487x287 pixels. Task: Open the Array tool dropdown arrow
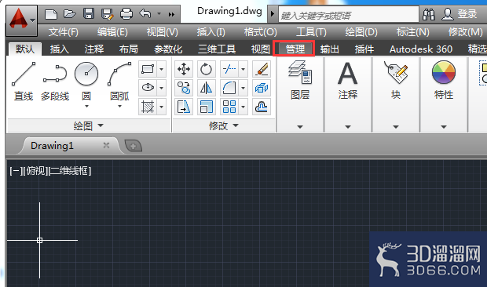pyautogui.click(x=243, y=107)
